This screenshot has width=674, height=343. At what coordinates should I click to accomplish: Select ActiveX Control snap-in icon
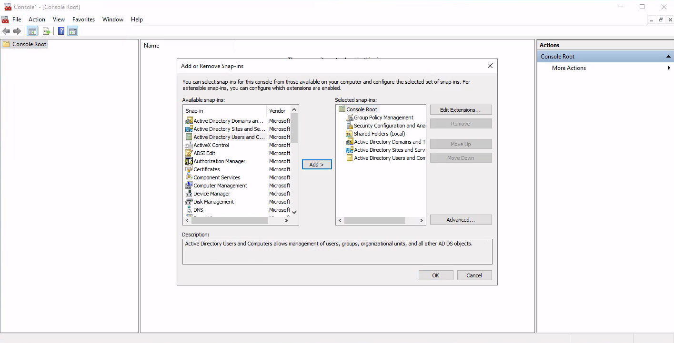[189, 145]
